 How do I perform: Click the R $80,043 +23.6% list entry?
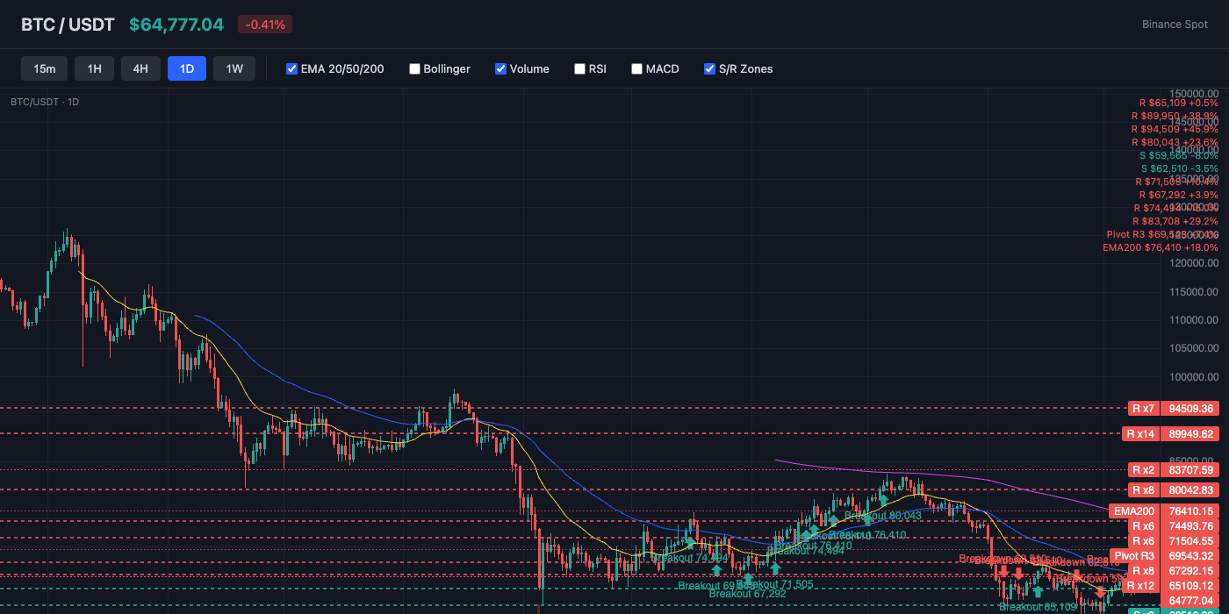[x=1175, y=142]
